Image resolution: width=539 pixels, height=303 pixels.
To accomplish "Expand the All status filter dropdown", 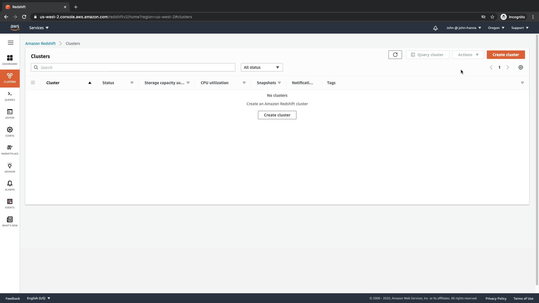I will point(261,67).
